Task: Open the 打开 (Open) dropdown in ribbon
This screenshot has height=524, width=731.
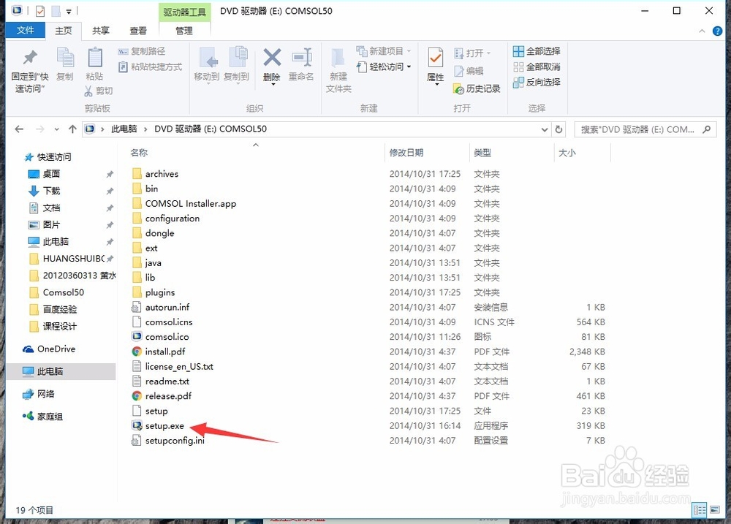Action: pyautogui.click(x=472, y=53)
